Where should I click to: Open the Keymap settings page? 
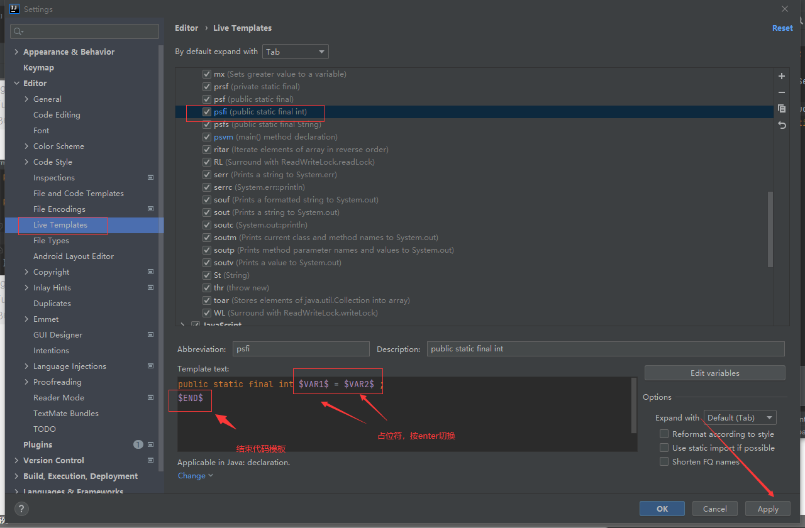pyautogui.click(x=38, y=67)
